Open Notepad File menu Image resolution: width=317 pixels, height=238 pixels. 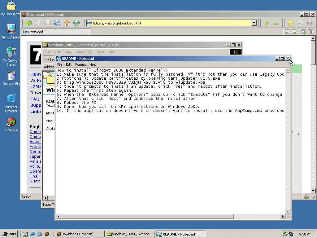(60, 64)
